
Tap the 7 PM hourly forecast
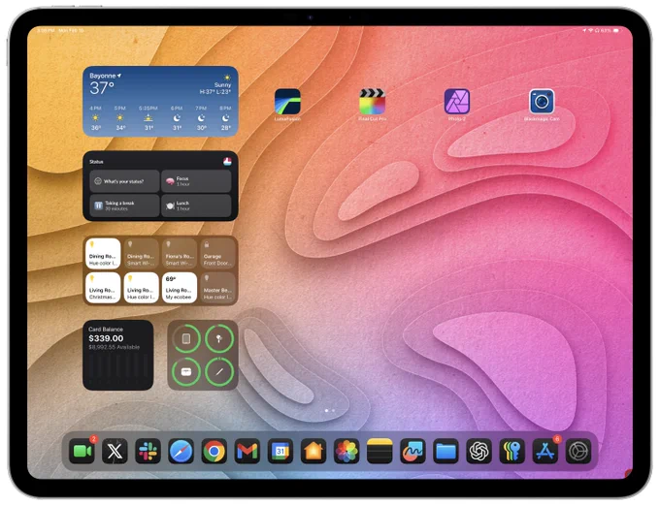(201, 118)
